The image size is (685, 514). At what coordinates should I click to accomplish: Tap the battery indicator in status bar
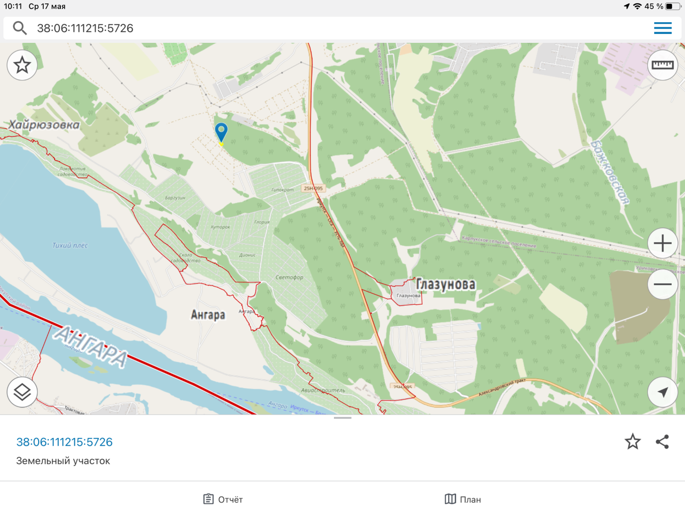(x=673, y=6)
